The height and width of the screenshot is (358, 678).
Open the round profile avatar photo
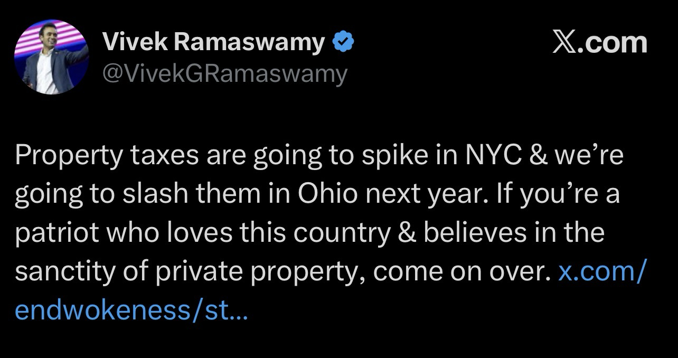pyautogui.click(x=51, y=57)
